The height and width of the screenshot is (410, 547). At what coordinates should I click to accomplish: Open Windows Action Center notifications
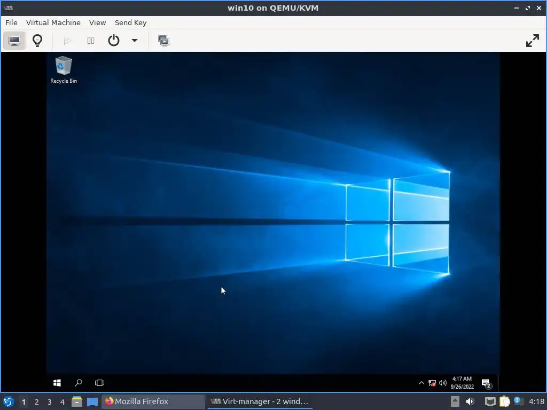487,383
